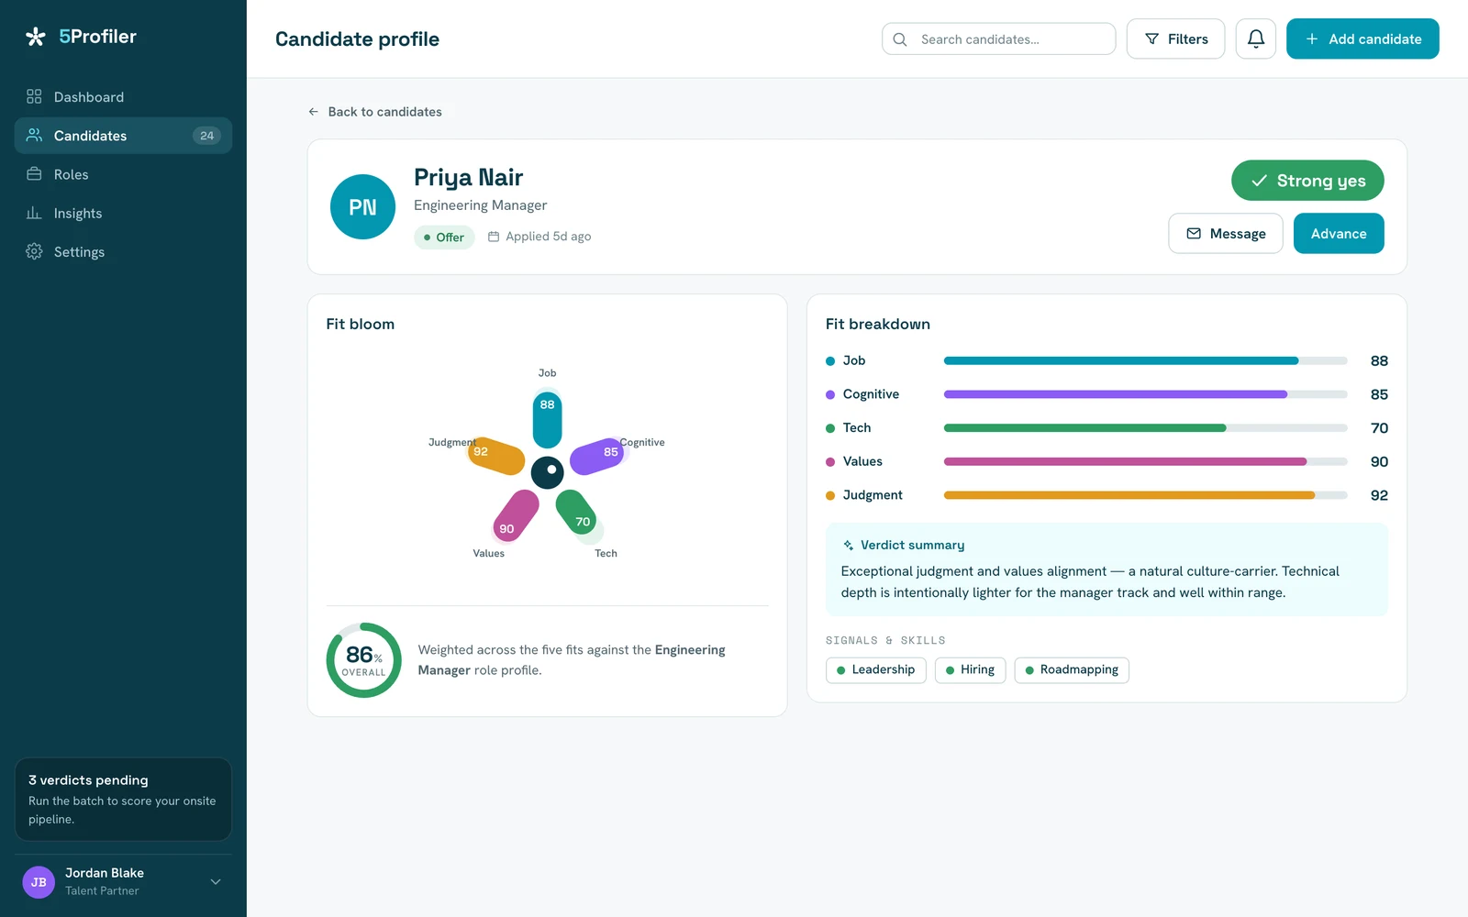Click the Tech petal showing 70
Viewport: 1468px width, 917px height.
coord(576,514)
